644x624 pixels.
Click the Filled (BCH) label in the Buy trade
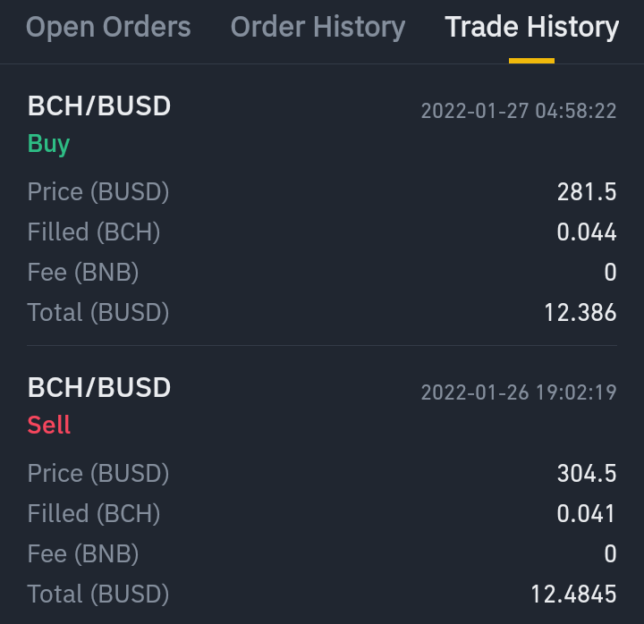point(94,232)
